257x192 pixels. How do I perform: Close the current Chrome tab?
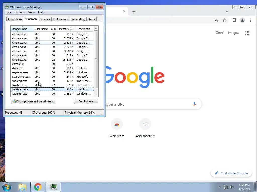[x=124, y=11]
